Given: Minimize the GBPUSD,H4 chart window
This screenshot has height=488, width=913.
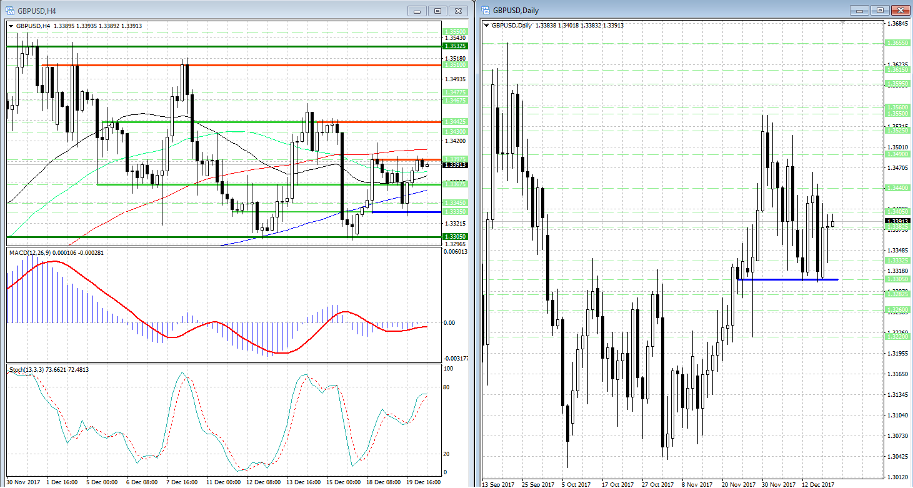Looking at the screenshot, I should click(417, 11).
